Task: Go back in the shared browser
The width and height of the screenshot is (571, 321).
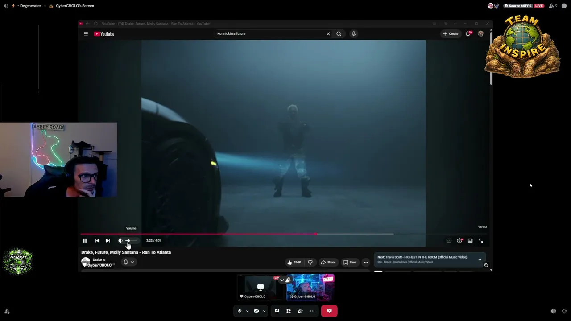Action: pyautogui.click(x=88, y=24)
